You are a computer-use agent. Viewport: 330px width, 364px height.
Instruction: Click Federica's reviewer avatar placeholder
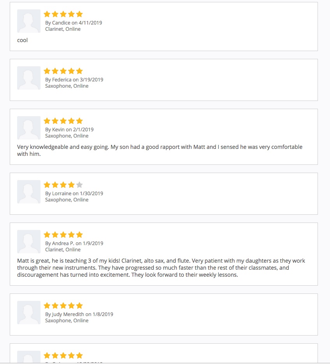pos(29,78)
